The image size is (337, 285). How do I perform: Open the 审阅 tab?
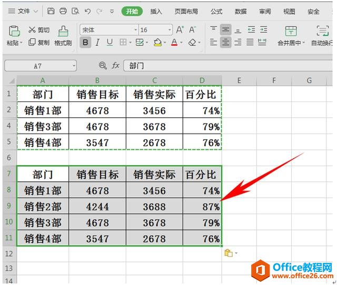[265, 11]
